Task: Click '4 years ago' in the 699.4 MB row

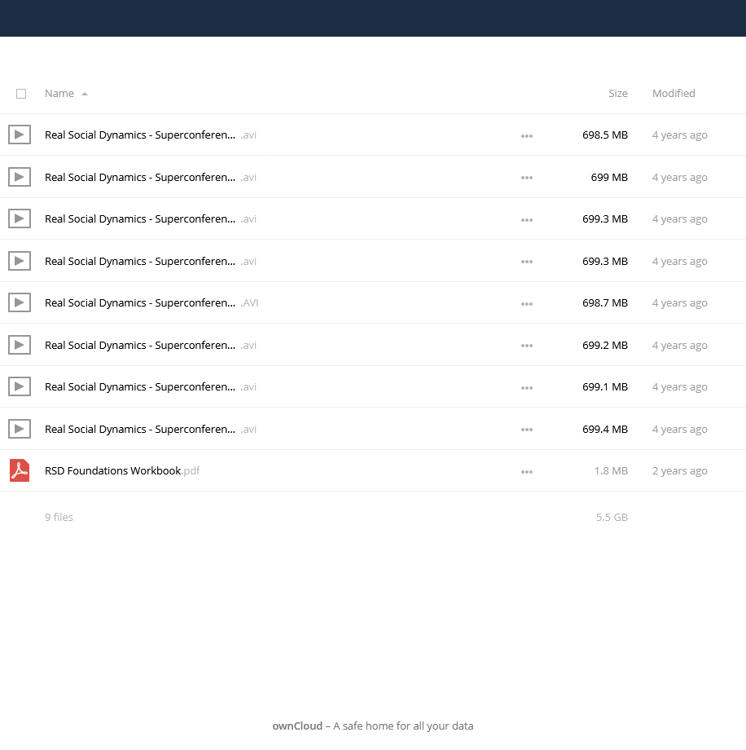Action: pos(679,429)
